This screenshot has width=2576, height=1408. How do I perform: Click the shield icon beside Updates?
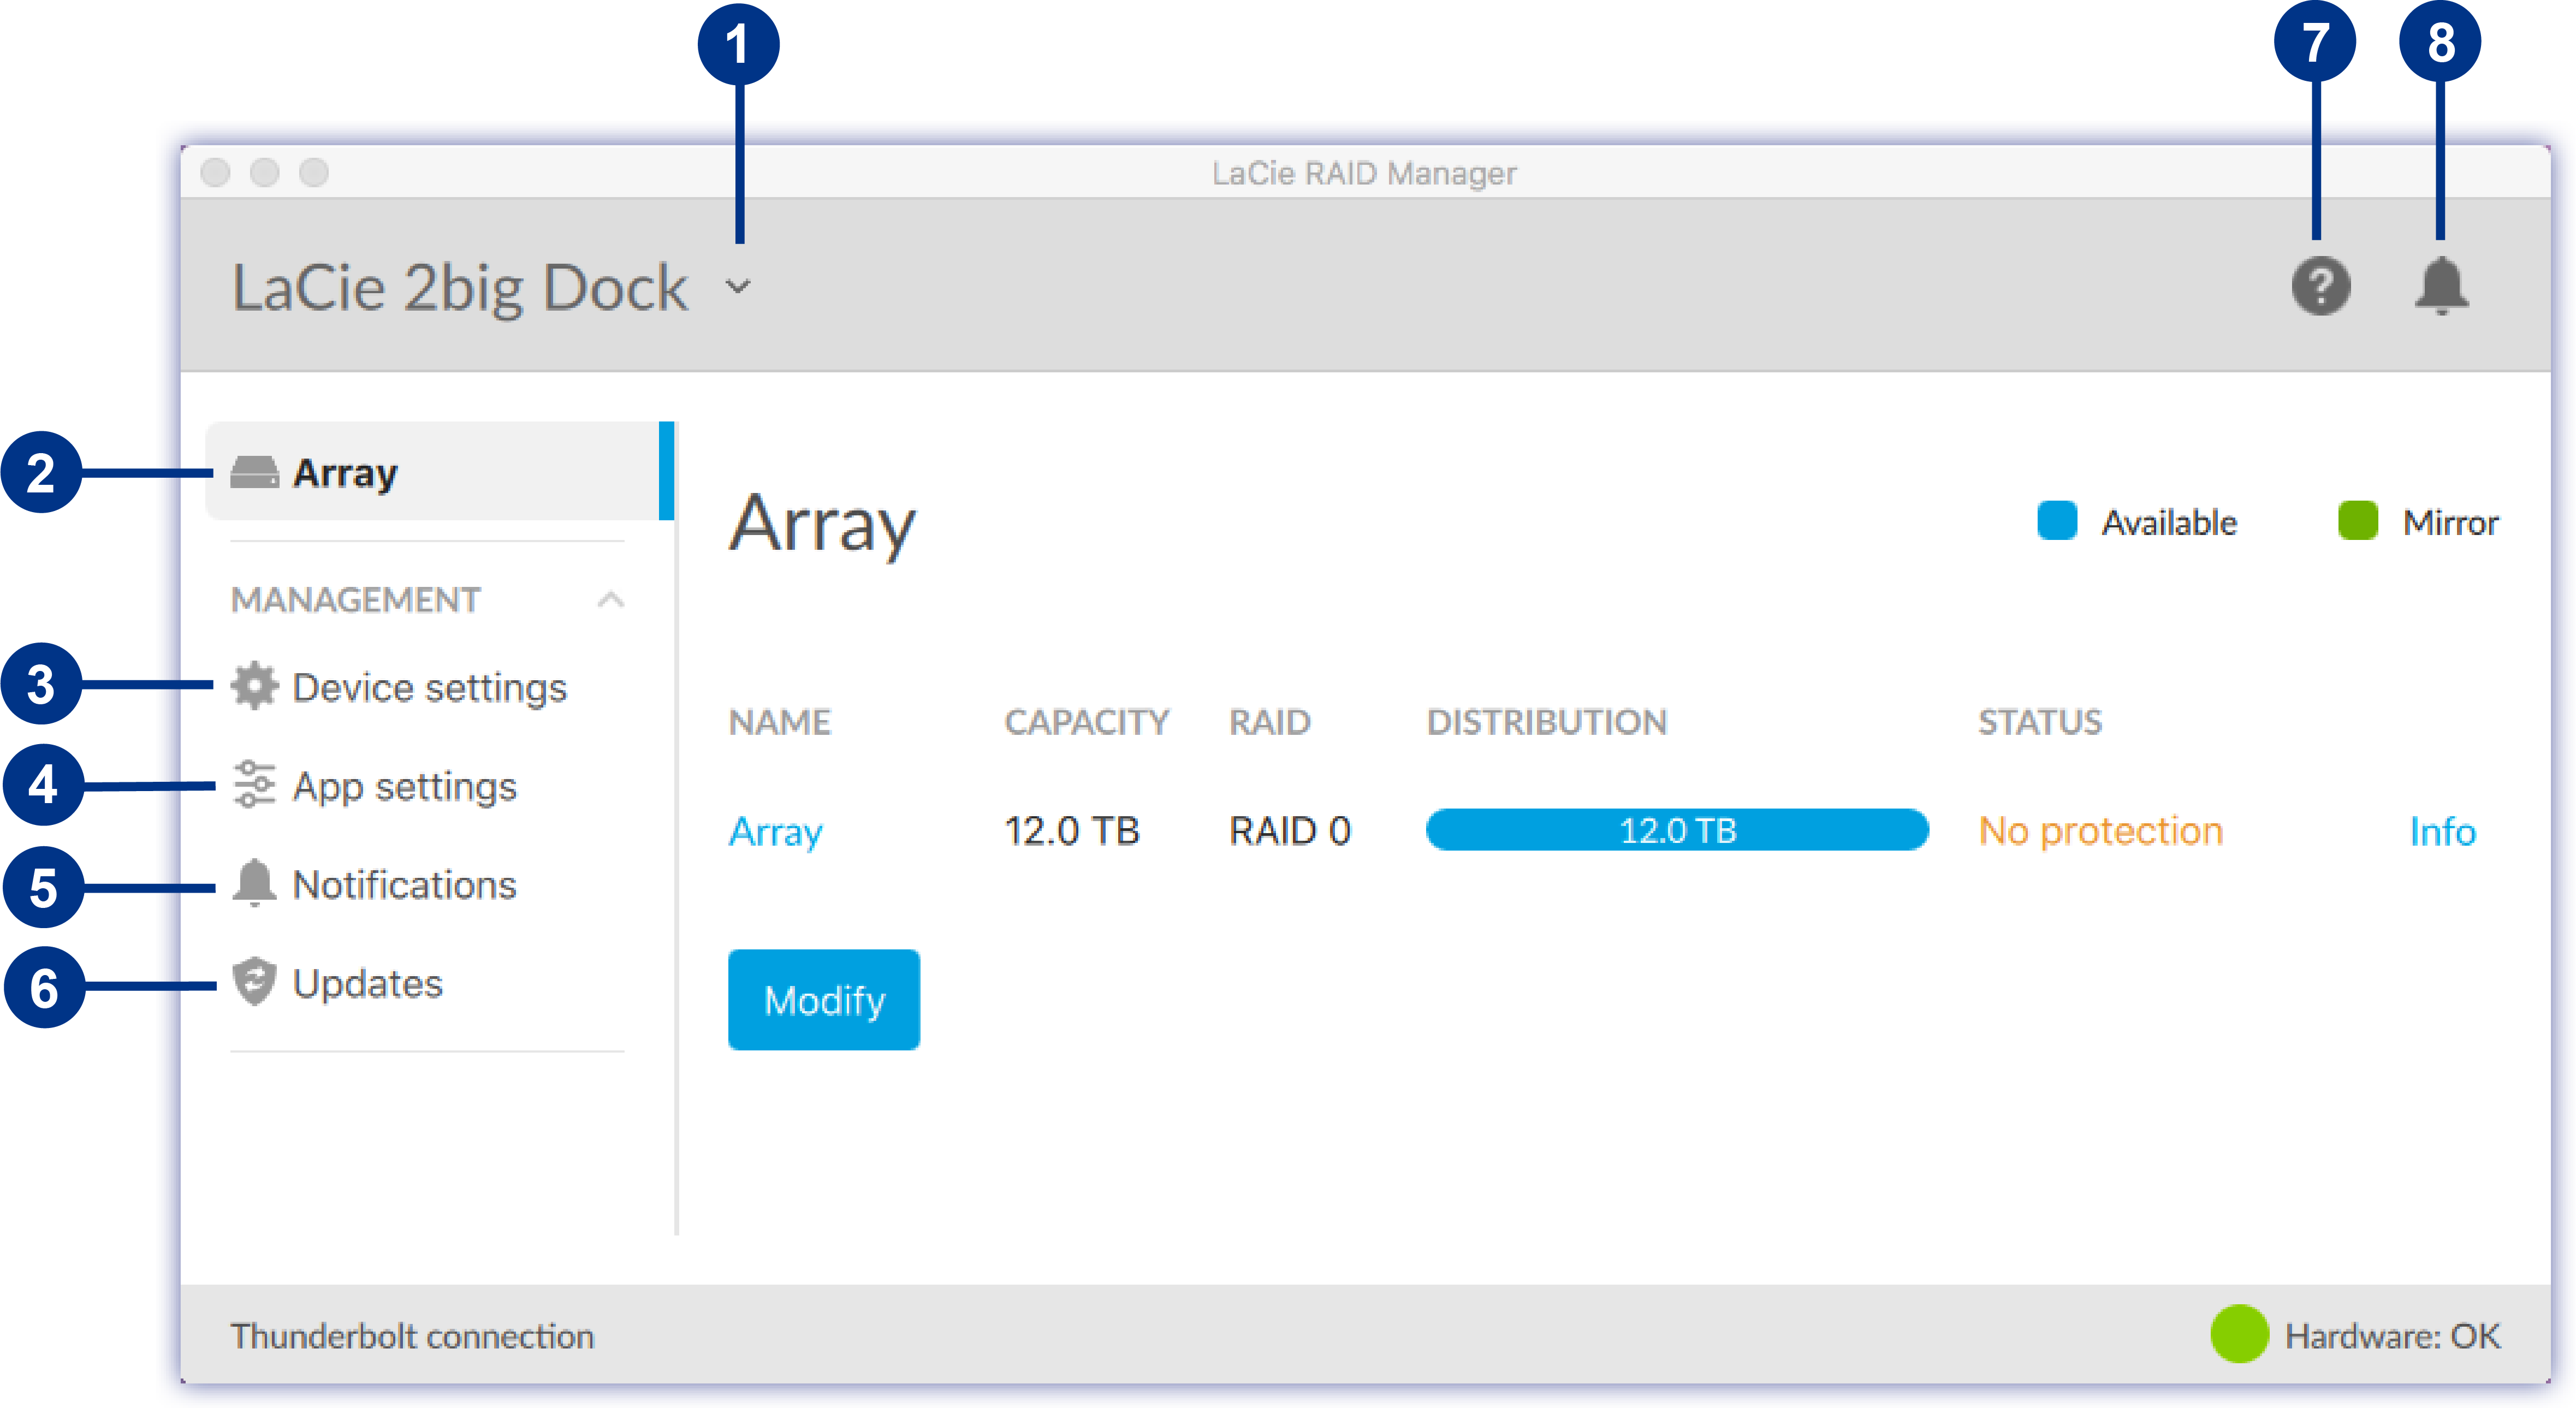click(x=254, y=982)
